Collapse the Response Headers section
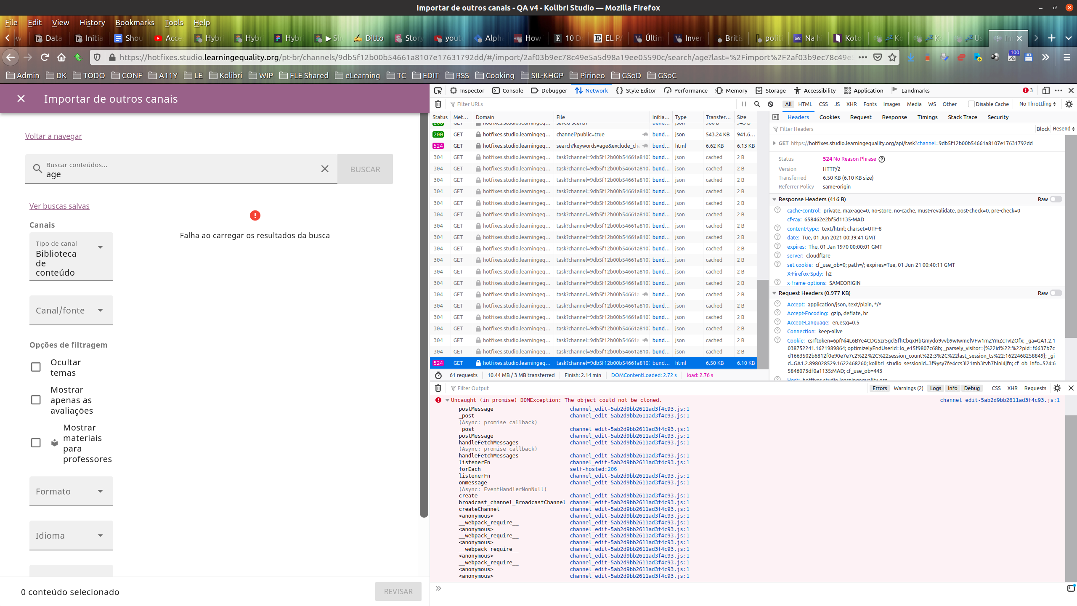This screenshot has height=606, width=1077. coord(774,199)
